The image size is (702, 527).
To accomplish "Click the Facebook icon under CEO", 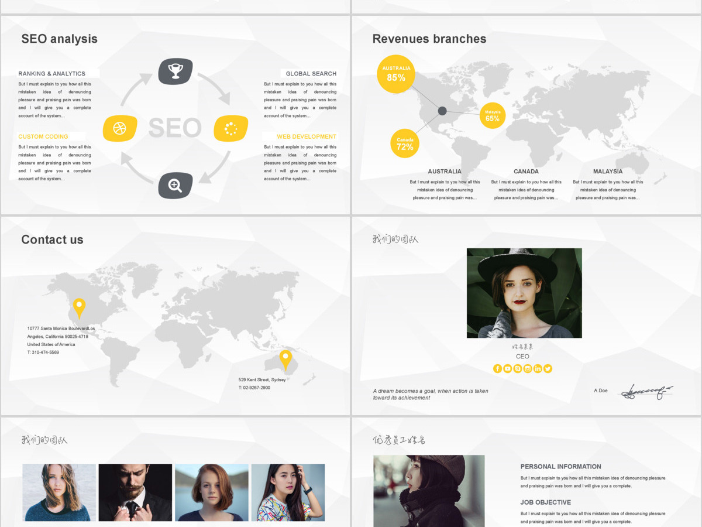I will coord(498,368).
